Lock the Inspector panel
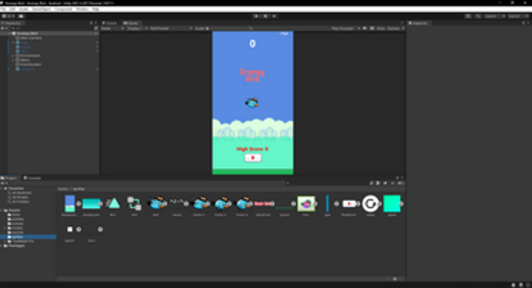The height and width of the screenshot is (288, 532). click(x=523, y=23)
